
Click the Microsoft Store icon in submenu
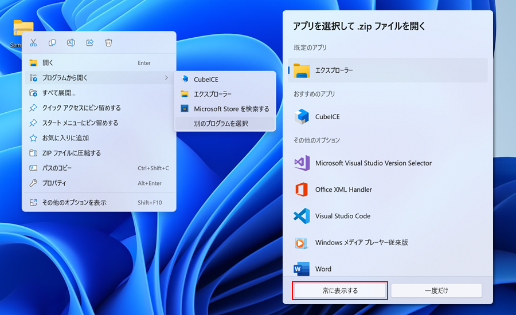coord(185,108)
